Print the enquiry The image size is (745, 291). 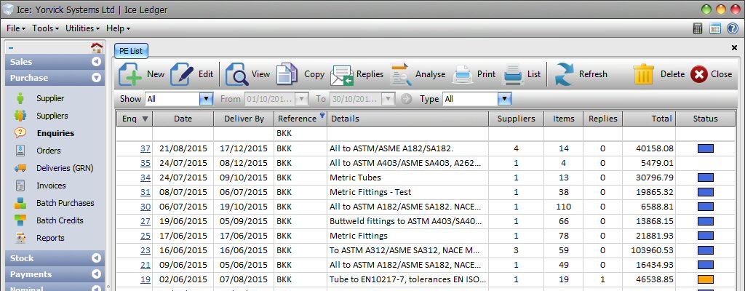pos(474,74)
